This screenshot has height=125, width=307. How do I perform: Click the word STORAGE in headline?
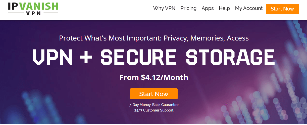(x=230, y=57)
